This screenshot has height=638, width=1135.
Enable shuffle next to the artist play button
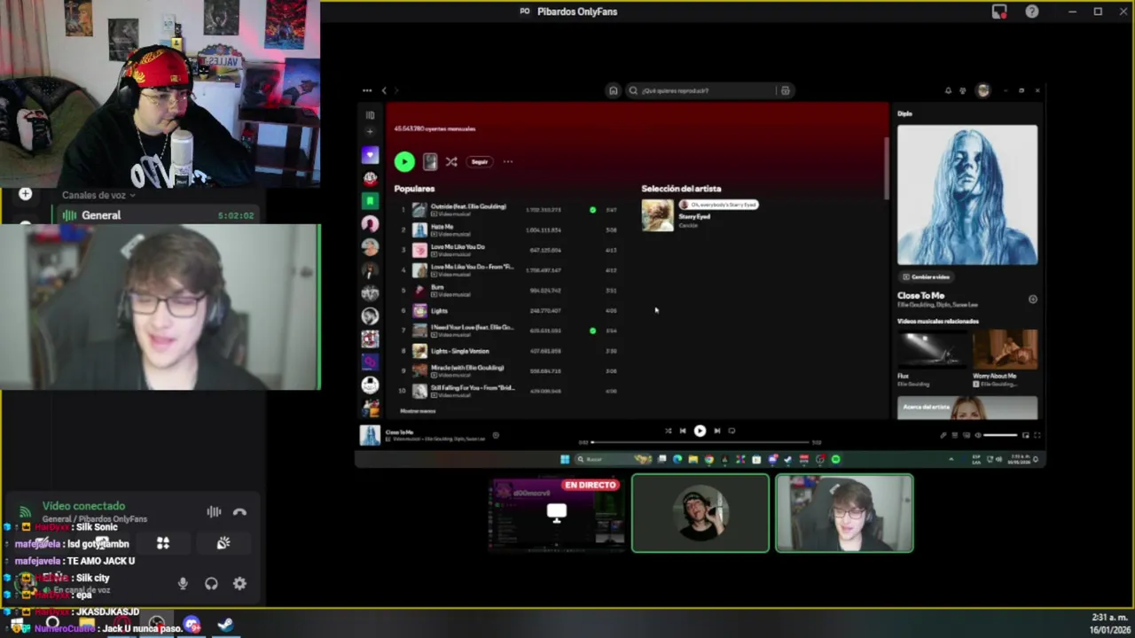(x=451, y=162)
